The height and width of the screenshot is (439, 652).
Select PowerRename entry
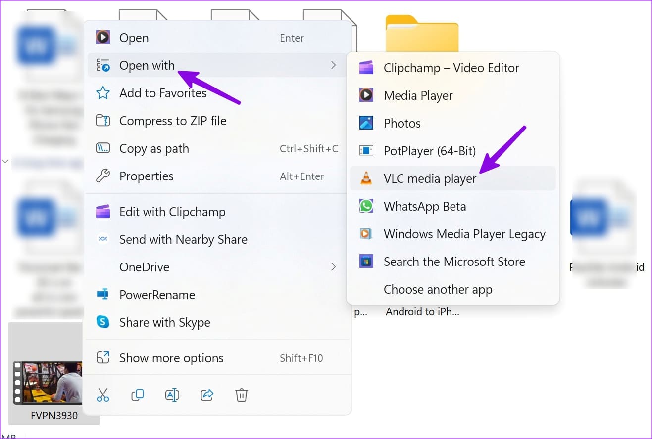tap(218, 295)
